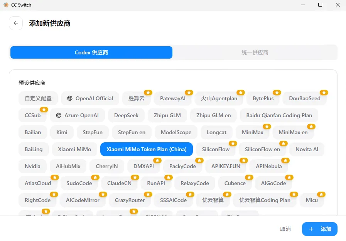Click the star badge on 胜算云

click(x=148, y=93)
